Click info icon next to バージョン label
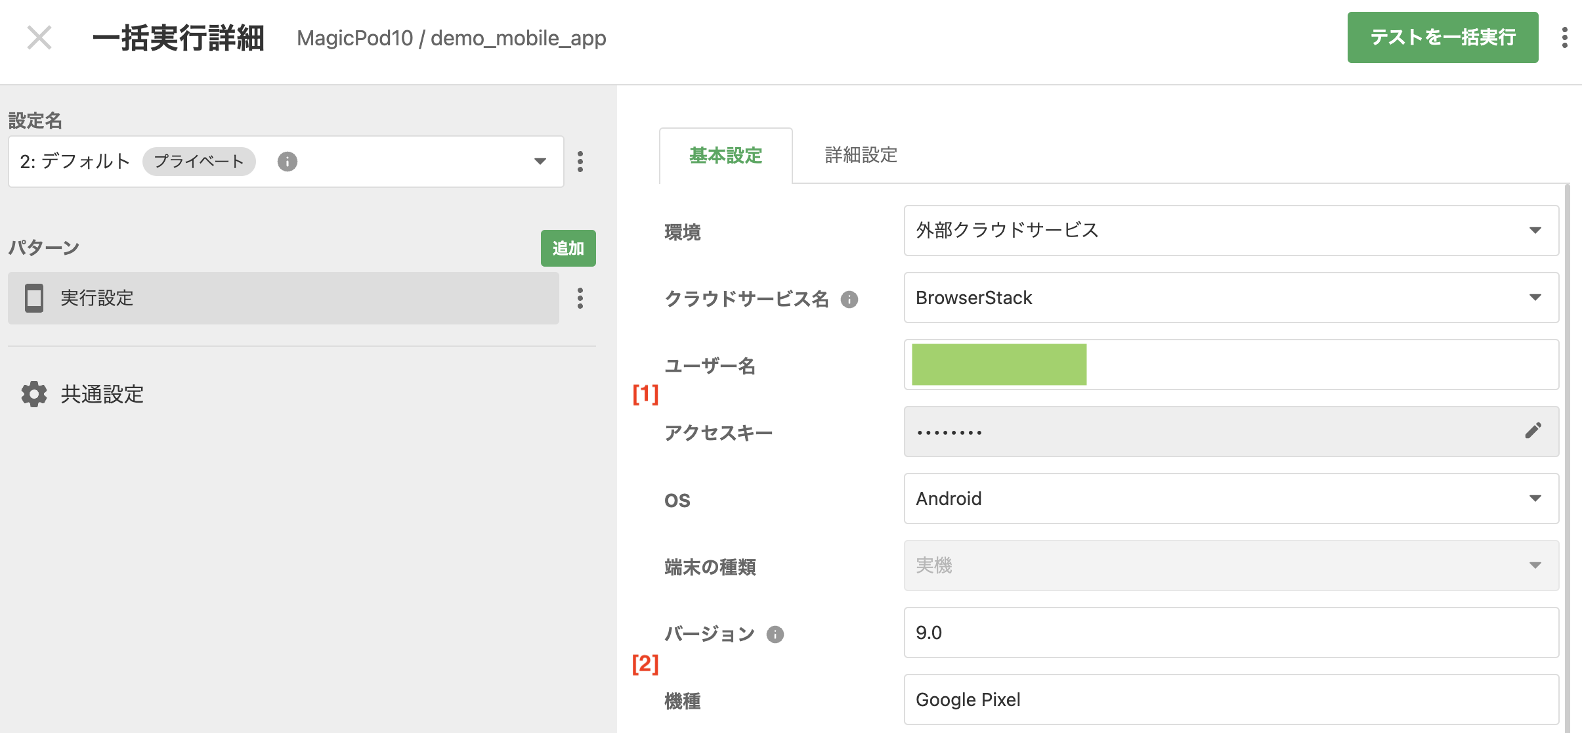Screen dimensions: 1582x733 [x=775, y=634]
